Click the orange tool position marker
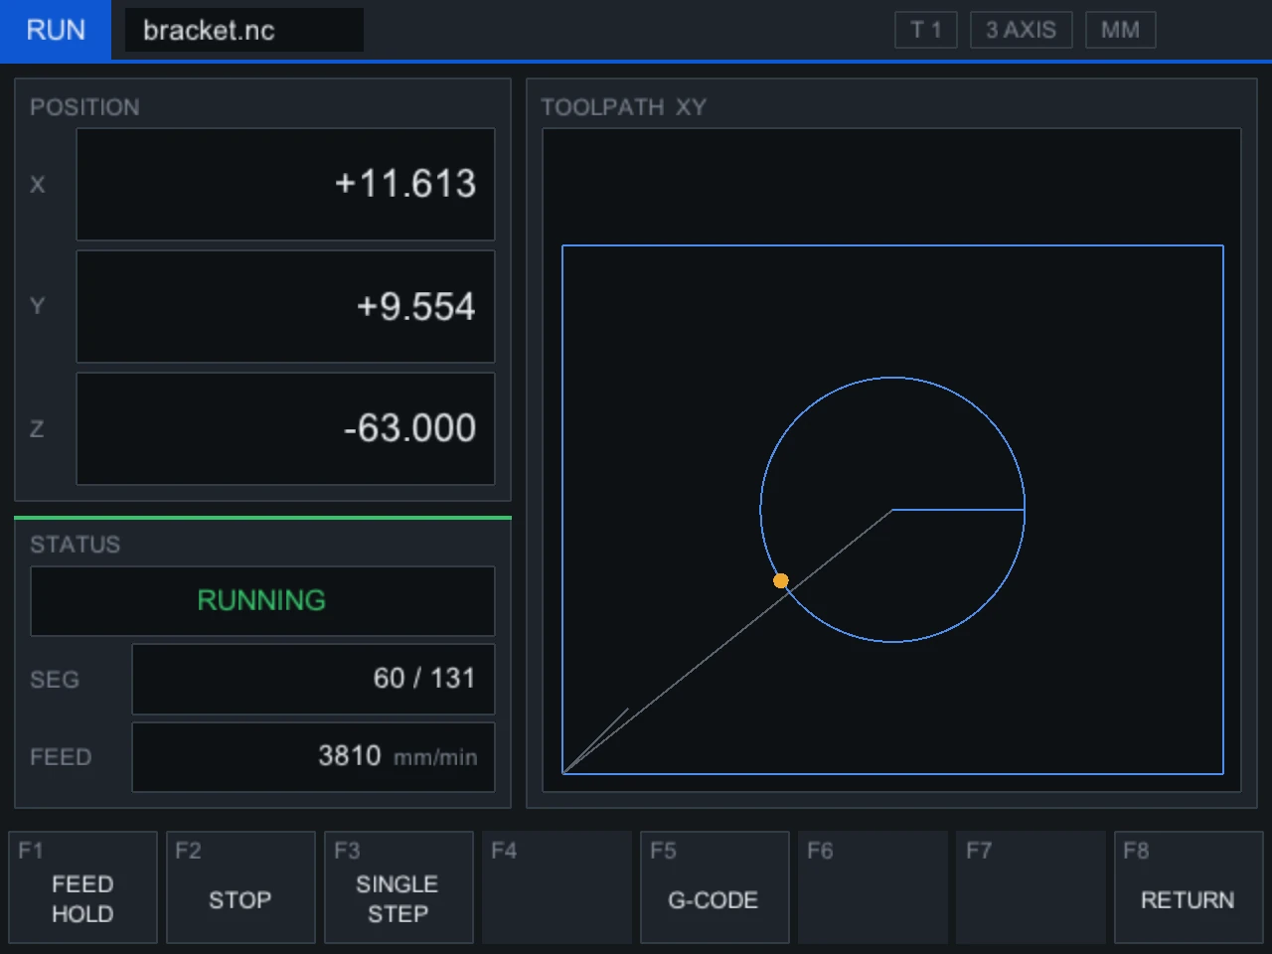This screenshot has width=1272, height=954. [x=781, y=581]
